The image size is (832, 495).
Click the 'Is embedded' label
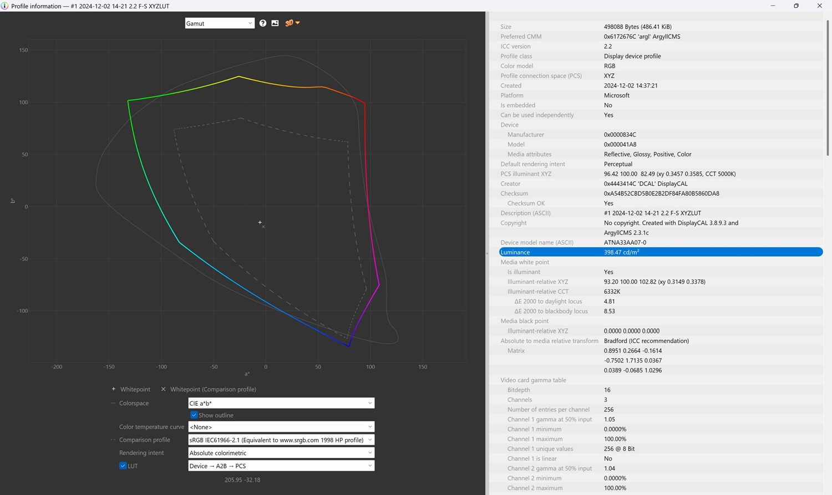point(518,105)
